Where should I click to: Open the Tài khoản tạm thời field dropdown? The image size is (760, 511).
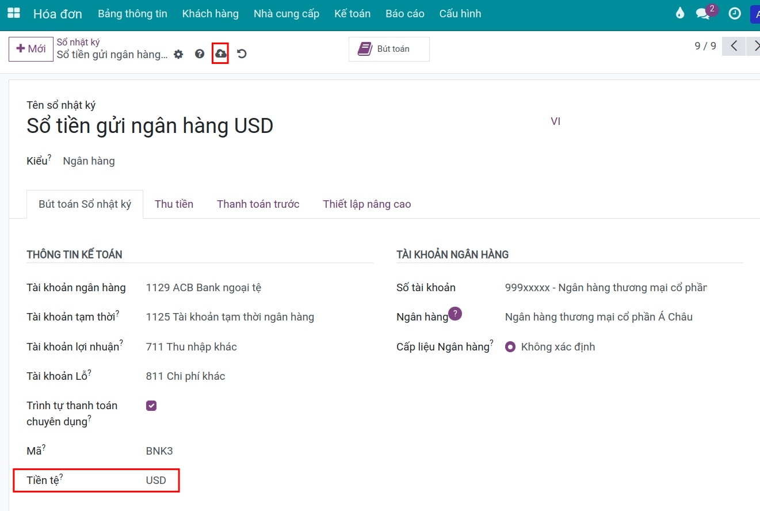point(259,317)
